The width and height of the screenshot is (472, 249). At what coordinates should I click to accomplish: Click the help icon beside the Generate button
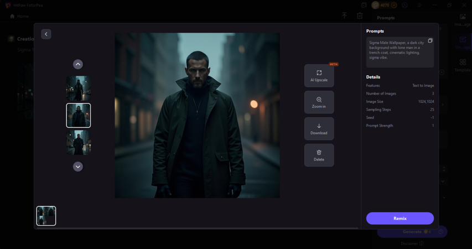click(x=441, y=232)
